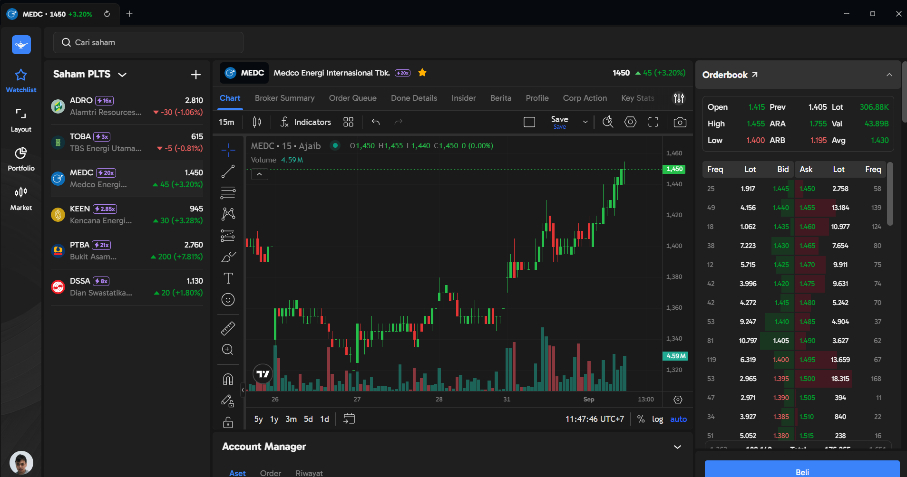The image size is (907, 477).
Task: Select the crosshair cursor tool
Action: (x=228, y=150)
